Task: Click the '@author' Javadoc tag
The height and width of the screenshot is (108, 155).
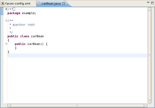Action: [19, 25]
